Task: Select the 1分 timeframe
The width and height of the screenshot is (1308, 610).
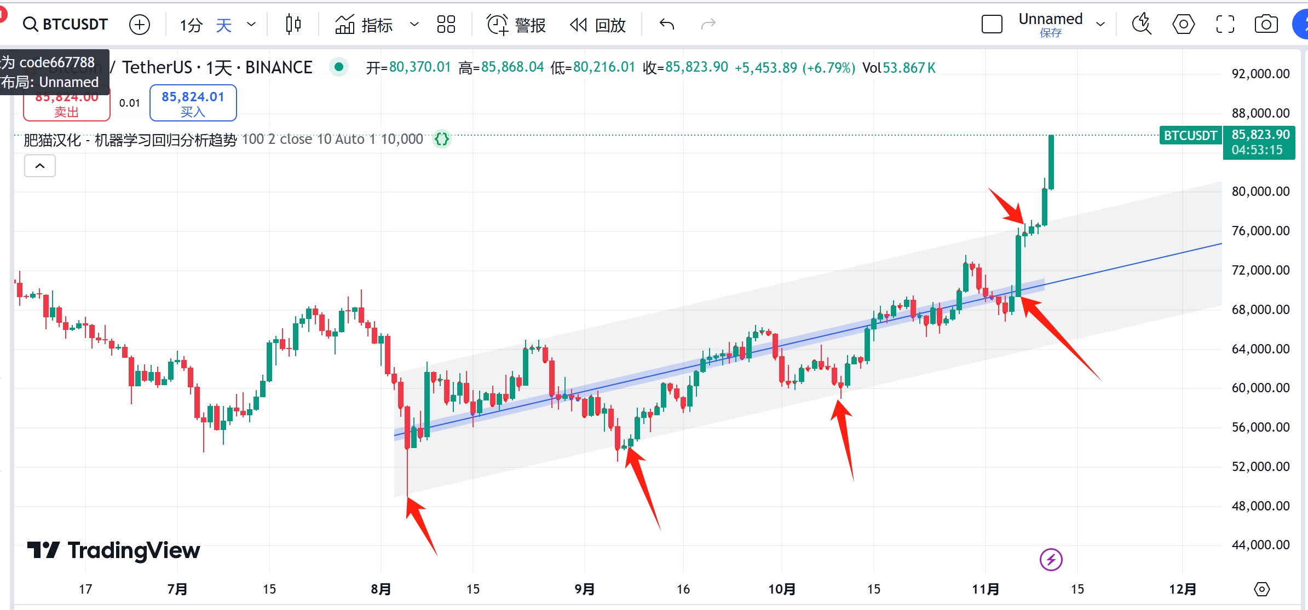Action: (x=191, y=25)
